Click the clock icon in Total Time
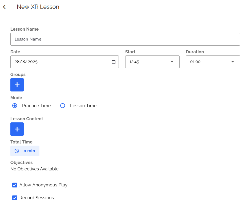Image resolution: width=247 pixels, height=204 pixels. (x=17, y=151)
